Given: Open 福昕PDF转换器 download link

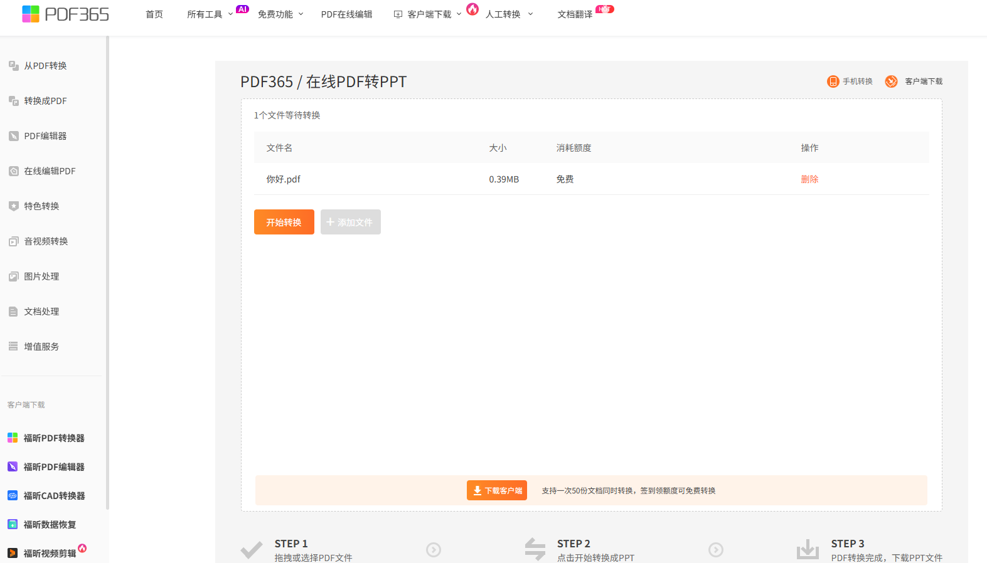Looking at the screenshot, I should (x=54, y=438).
